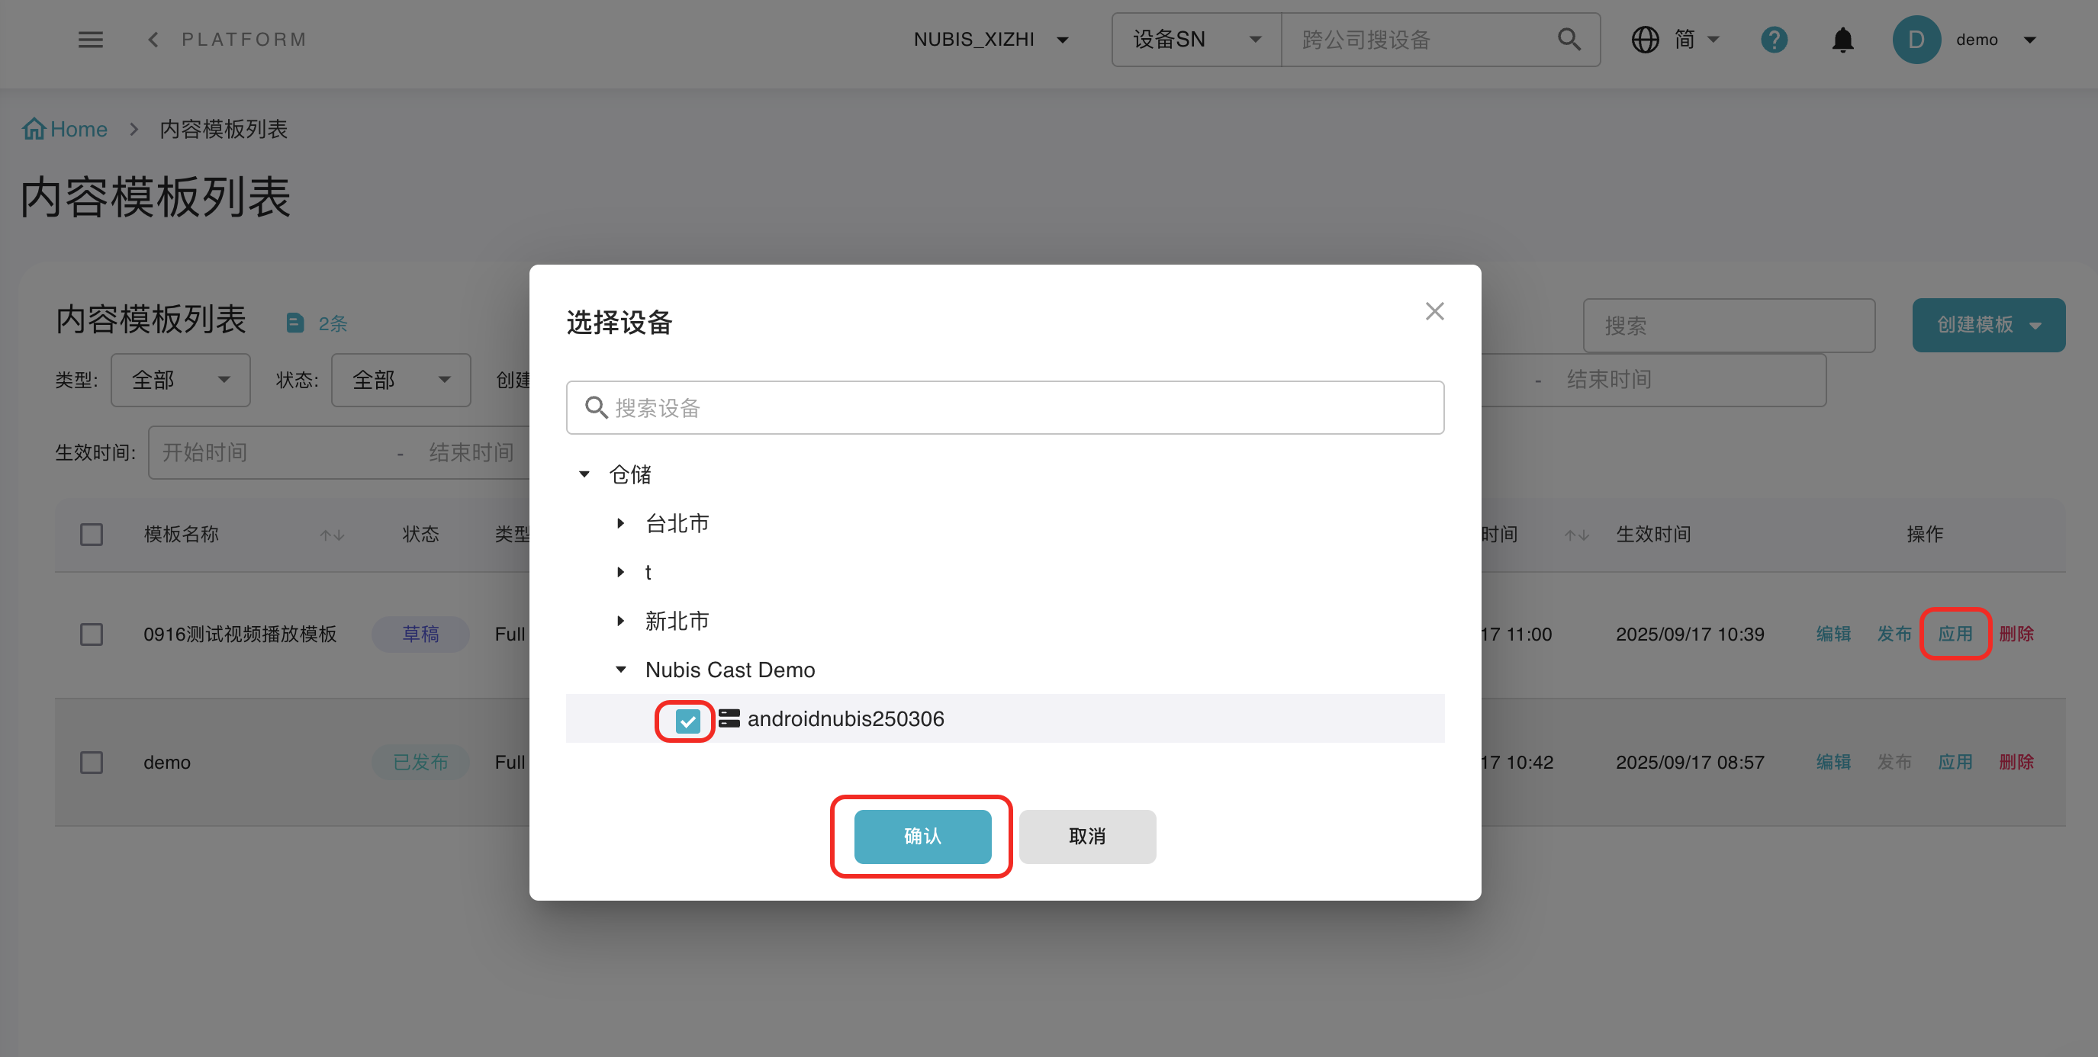The image size is (2098, 1057).
Task: Open language selector globe icon
Action: tap(1645, 39)
